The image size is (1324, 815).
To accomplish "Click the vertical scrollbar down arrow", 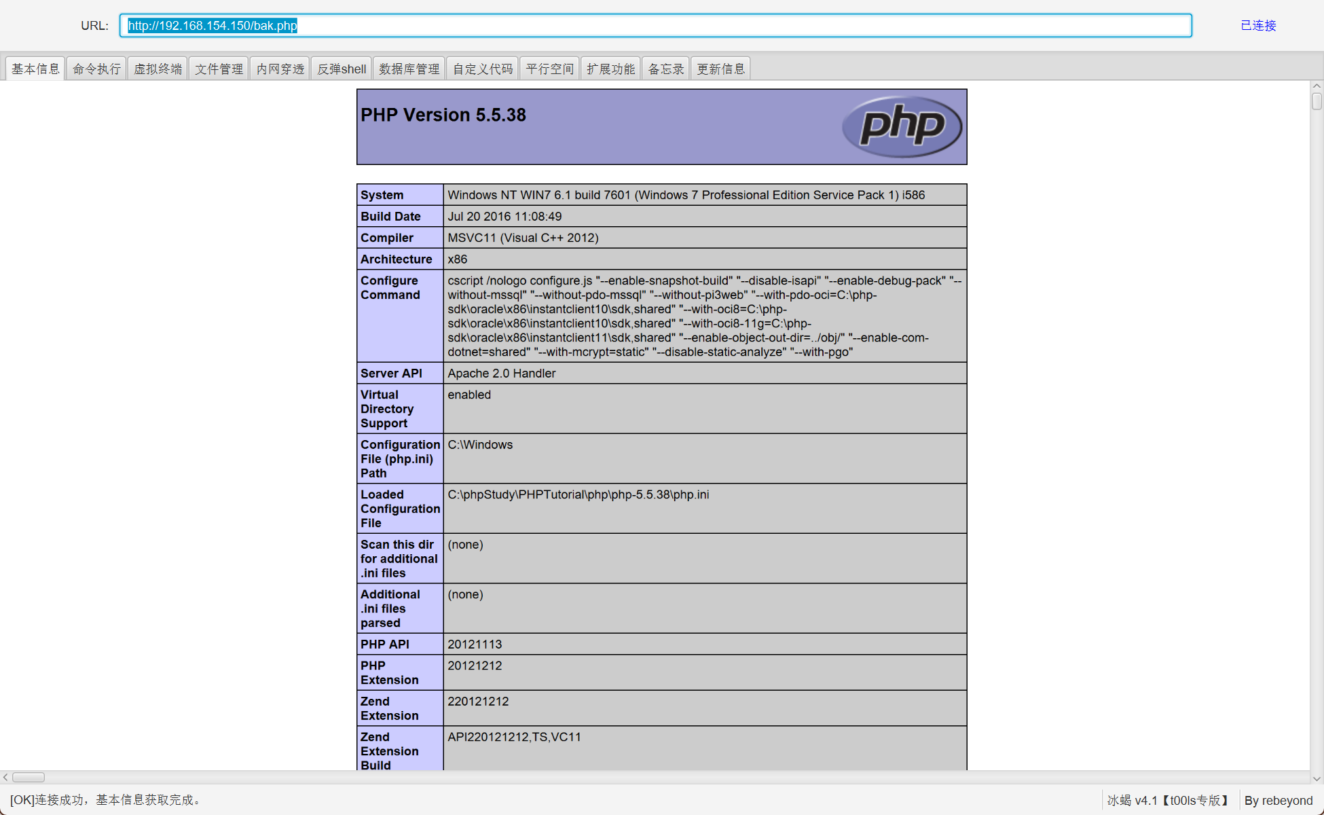I will (x=1317, y=778).
